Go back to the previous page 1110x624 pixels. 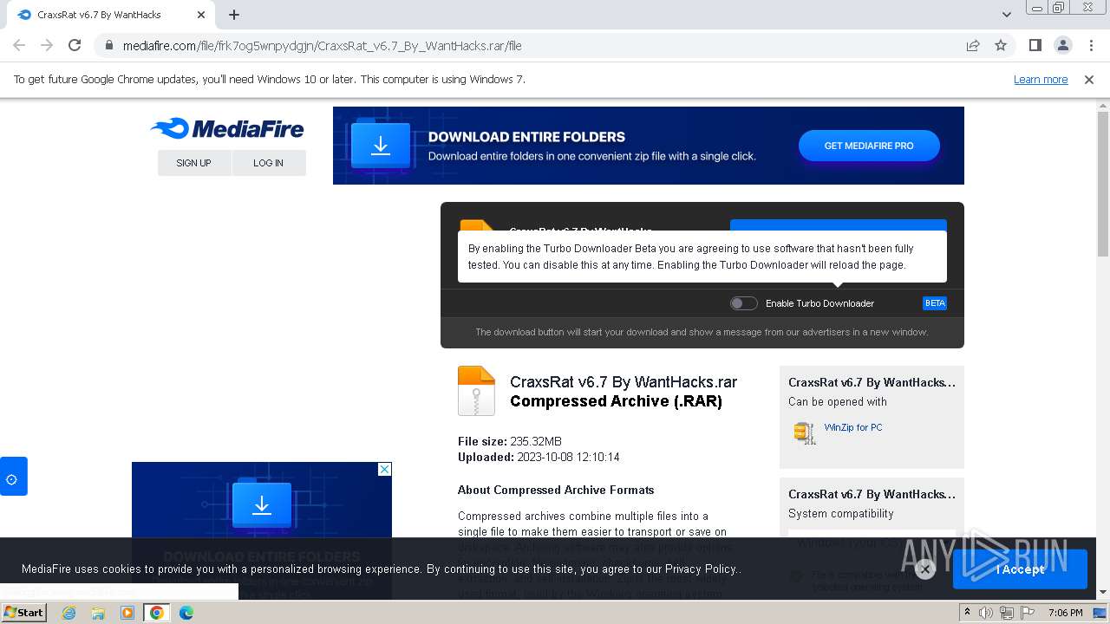pyautogui.click(x=19, y=46)
